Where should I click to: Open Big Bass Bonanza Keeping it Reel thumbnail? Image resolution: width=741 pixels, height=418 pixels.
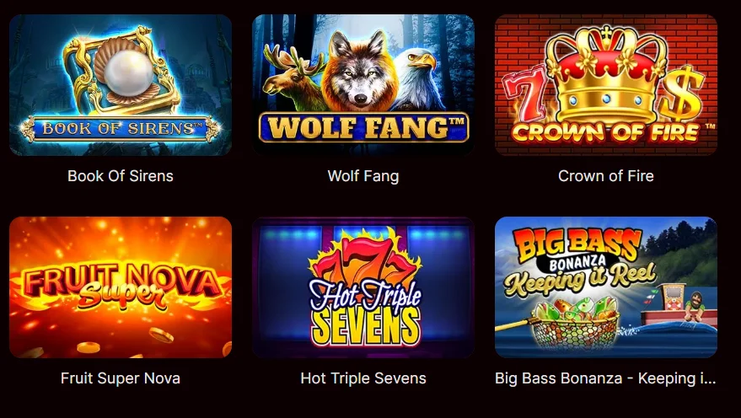click(x=606, y=287)
